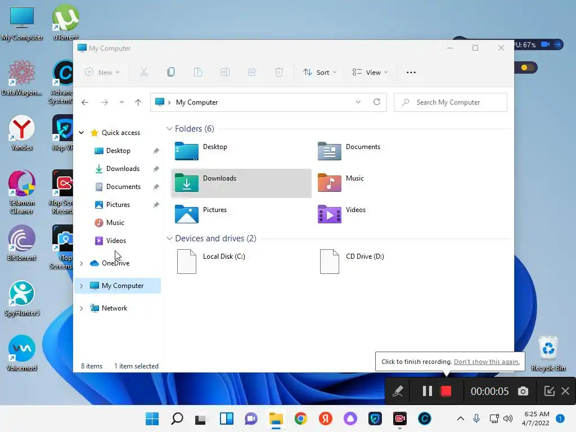Select the Voicemod desktop icon
This screenshot has width=576, height=432.
tap(22, 353)
